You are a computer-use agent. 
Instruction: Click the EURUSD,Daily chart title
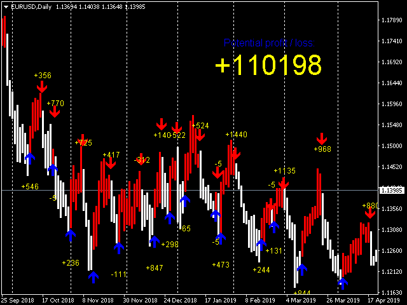point(31,7)
